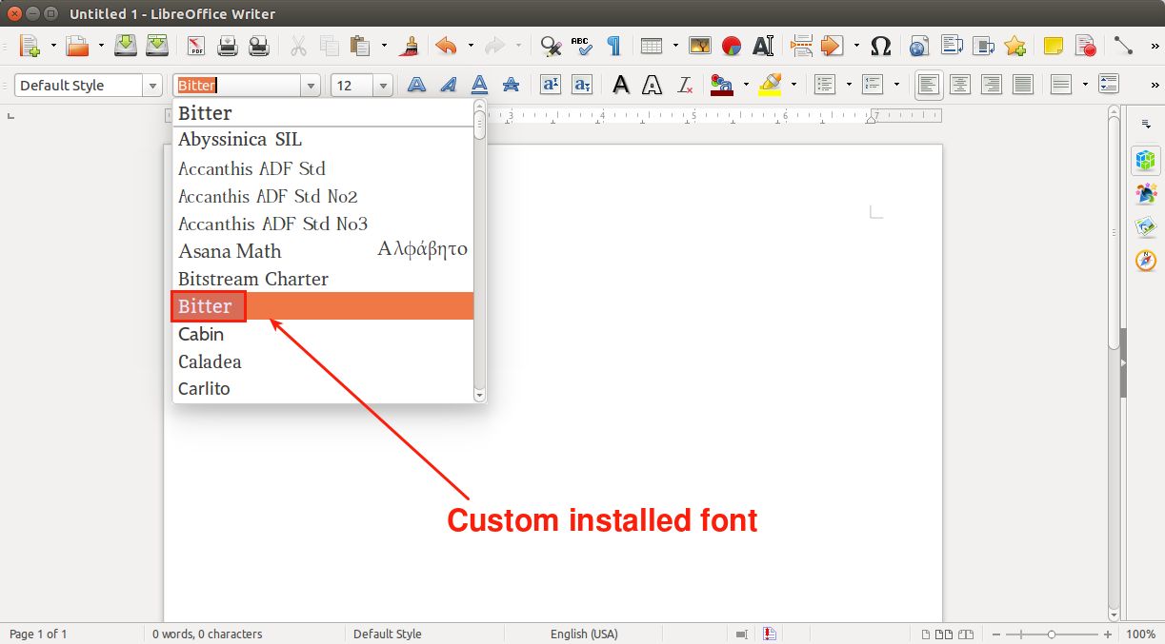The image size is (1165, 644).
Task: Expand the Numbering list style arrow
Action: (x=895, y=85)
